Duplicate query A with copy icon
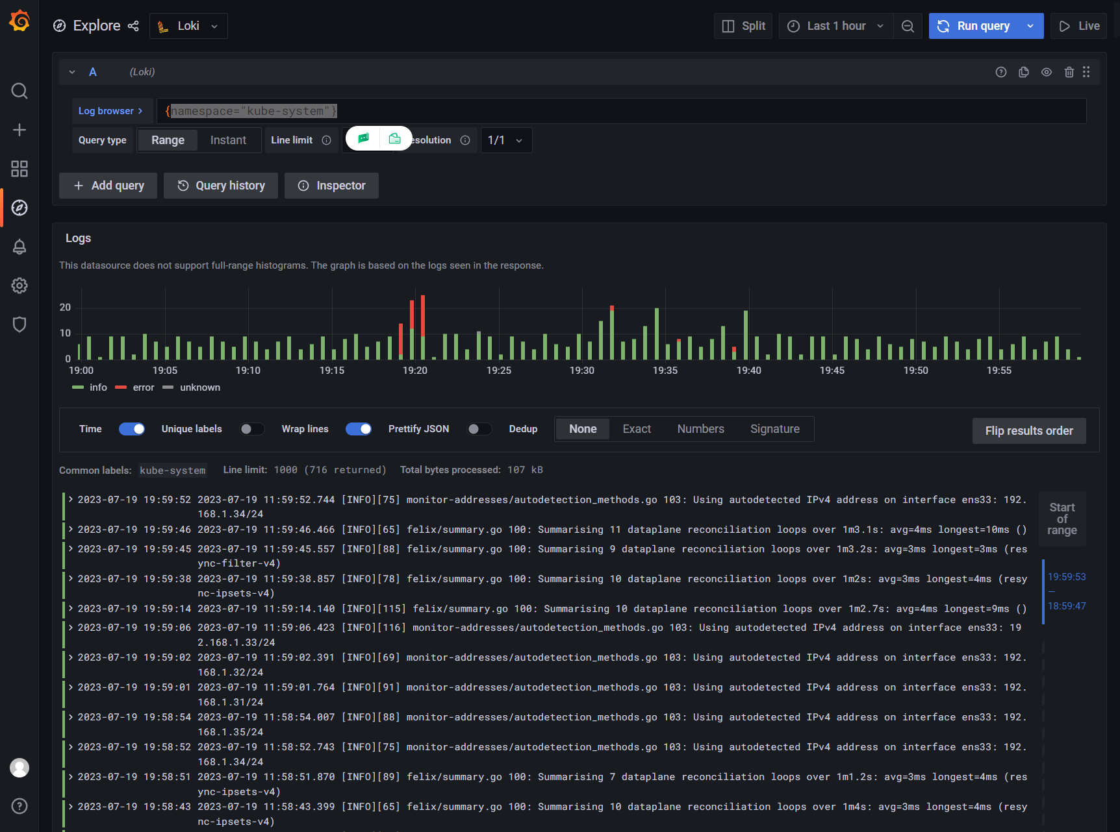 (x=1024, y=72)
